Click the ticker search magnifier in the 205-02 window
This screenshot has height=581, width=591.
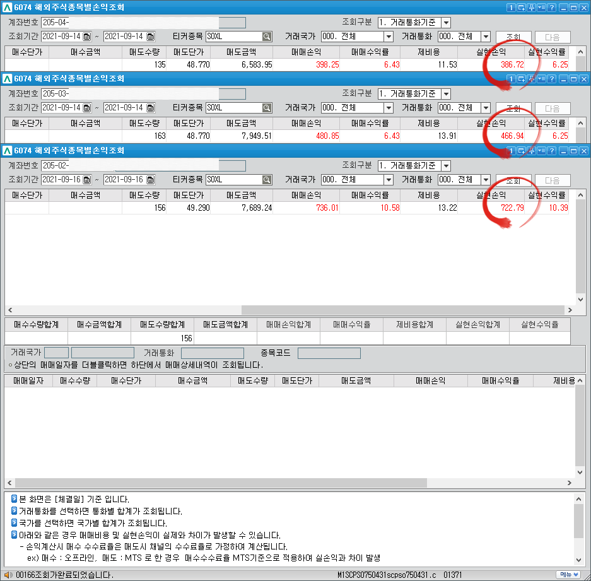(x=267, y=180)
